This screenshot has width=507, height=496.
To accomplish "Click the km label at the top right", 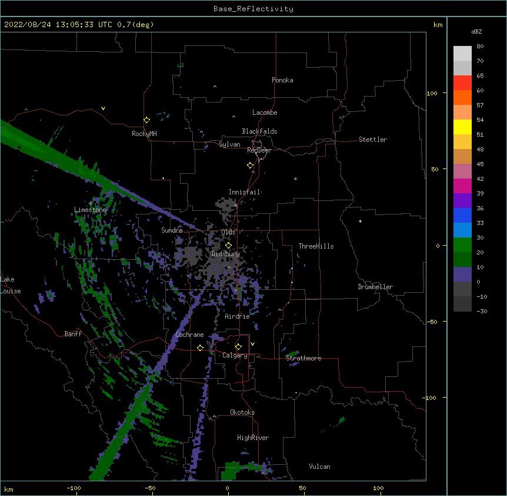I will tap(438, 25).
